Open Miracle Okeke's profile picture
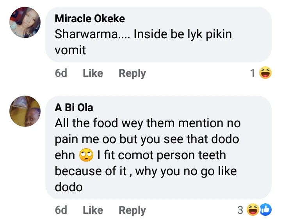 coord(25,22)
